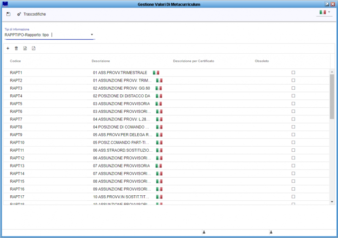The image size is (338, 238).
Task: Mark RAPT8 as obsolete
Action: pos(293,127)
